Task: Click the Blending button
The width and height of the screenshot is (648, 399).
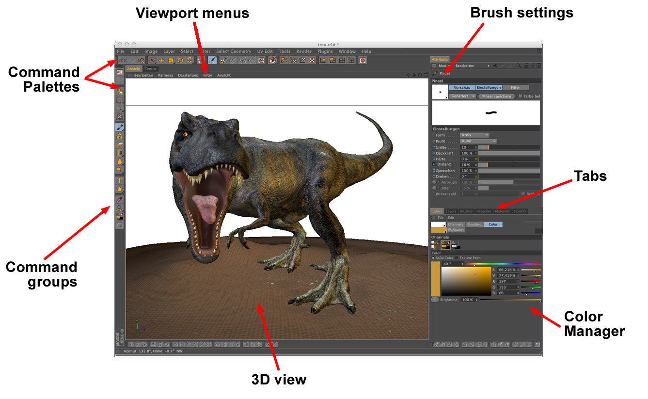Action: click(474, 224)
